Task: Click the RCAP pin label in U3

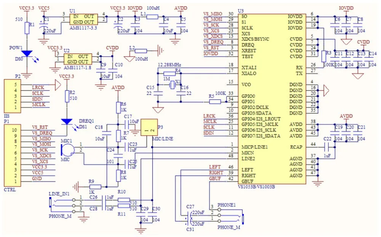Action: point(296,147)
